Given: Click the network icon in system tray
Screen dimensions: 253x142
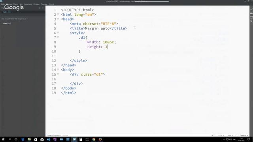Looking at the screenshot, I should coord(227,139).
